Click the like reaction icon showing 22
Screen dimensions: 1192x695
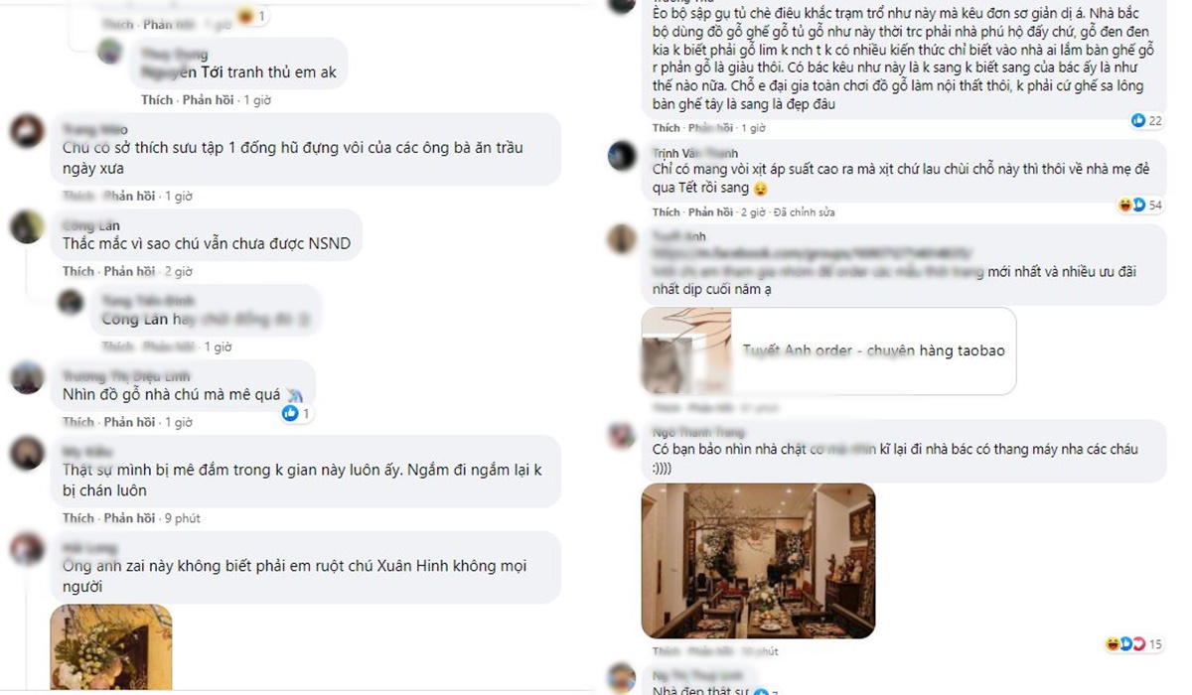[x=1137, y=120]
